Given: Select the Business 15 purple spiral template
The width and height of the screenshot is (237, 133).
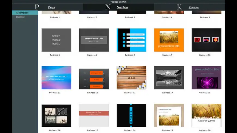Looking at the screenshot, I should tap(206, 78).
